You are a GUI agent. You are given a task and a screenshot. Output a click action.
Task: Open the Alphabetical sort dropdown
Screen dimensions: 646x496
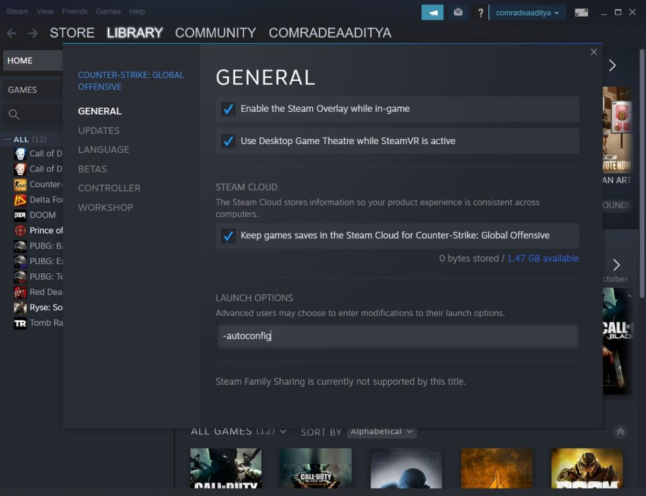click(382, 431)
